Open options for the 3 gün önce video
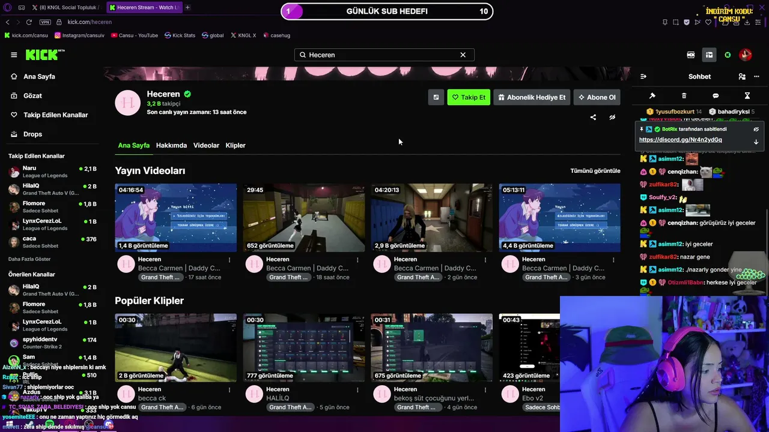769x432 pixels. [x=613, y=260]
